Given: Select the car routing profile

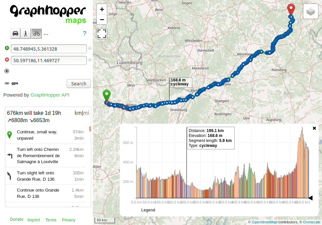Looking at the screenshot, I should tap(15, 33).
